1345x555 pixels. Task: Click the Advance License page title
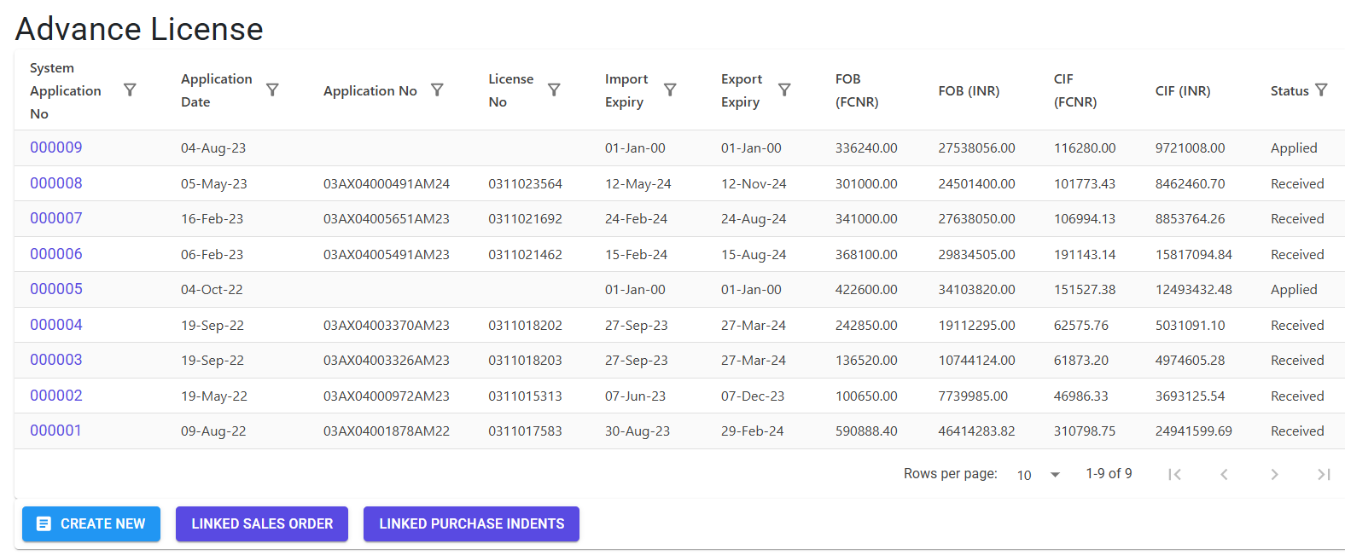139,29
